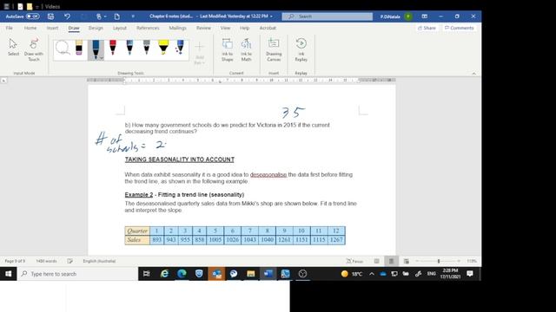Click the Undo arrow icon

tap(67, 16)
